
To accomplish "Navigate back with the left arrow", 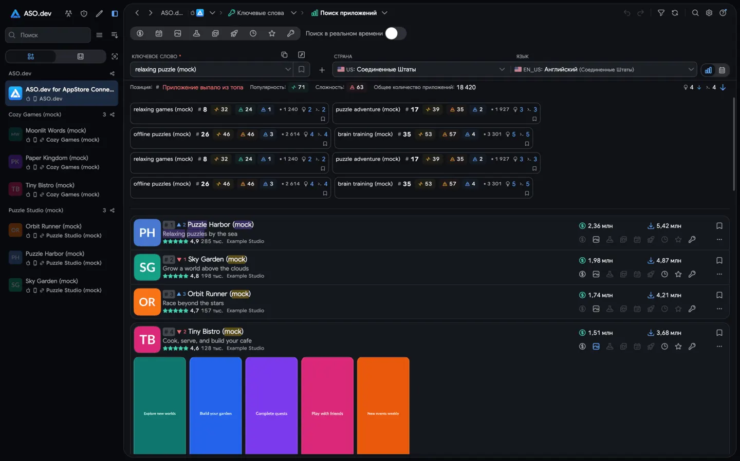I will pos(137,13).
